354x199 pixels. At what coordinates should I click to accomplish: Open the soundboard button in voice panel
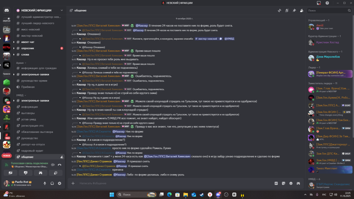tap(56, 172)
